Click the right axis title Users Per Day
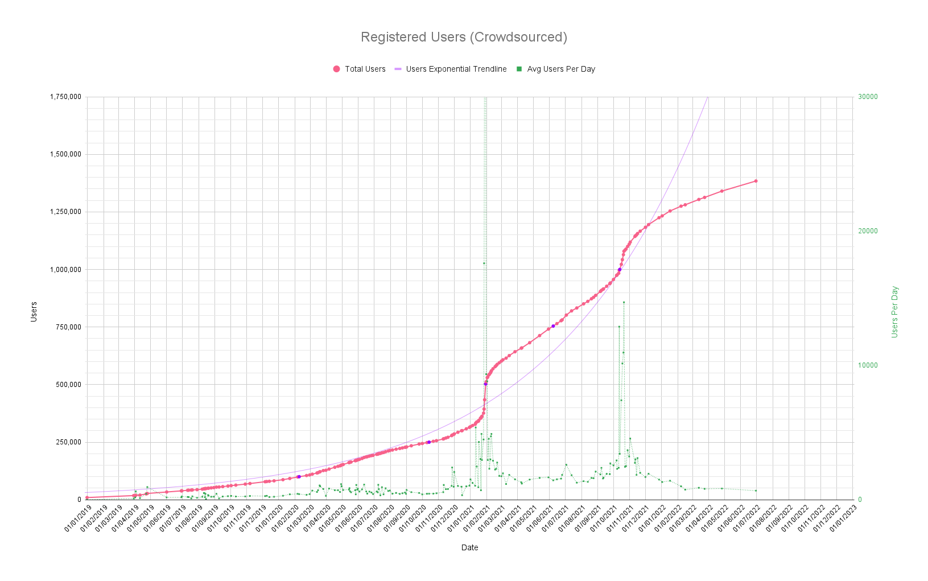The height and width of the screenshot is (581, 928). (894, 312)
